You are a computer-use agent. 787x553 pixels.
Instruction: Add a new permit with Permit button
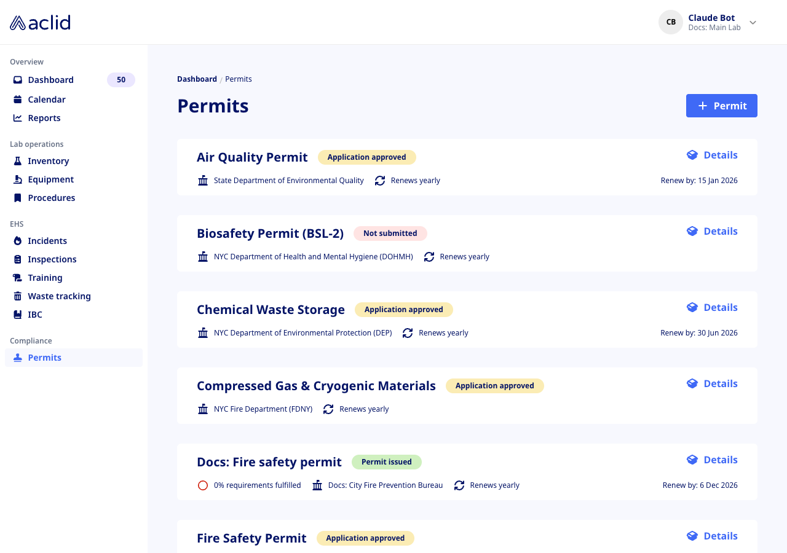coord(722,106)
